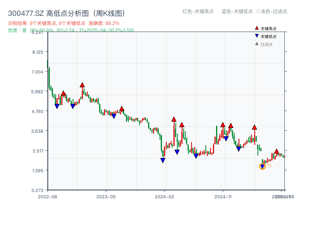Select the blue low triangle just below the 2.517 gridline near 2024-02

click(x=177, y=152)
